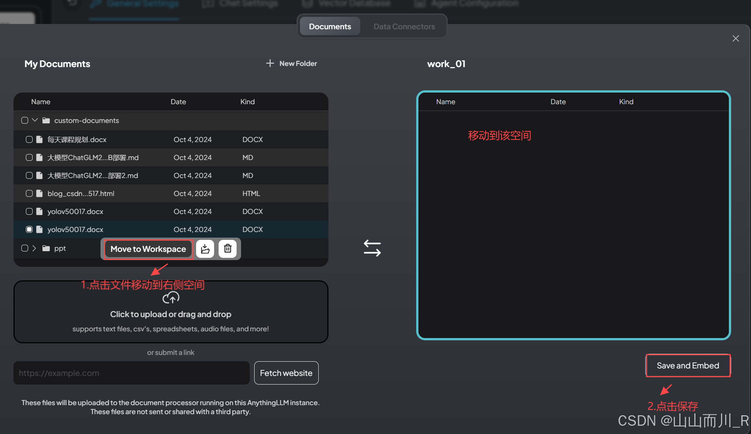Image resolution: width=751 pixels, height=434 pixels.
Task: Click the https://example.com link input field
Action: tap(132, 373)
